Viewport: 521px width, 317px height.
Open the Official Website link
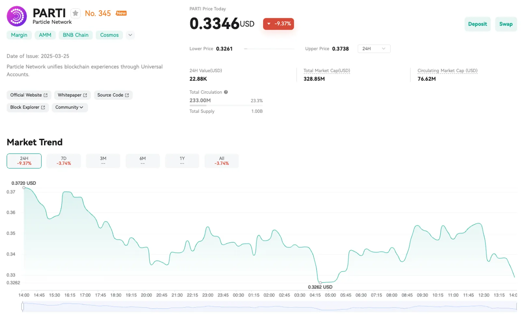[29, 95]
